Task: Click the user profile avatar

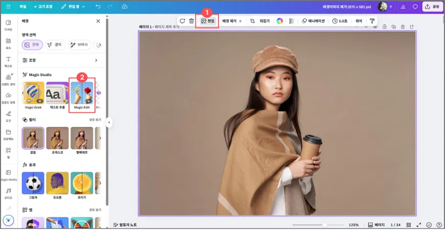Action: pyautogui.click(x=382, y=7)
